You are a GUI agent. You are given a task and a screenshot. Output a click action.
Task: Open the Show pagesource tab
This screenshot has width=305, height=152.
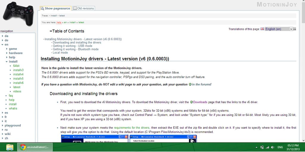pyautogui.click(x=55, y=8)
